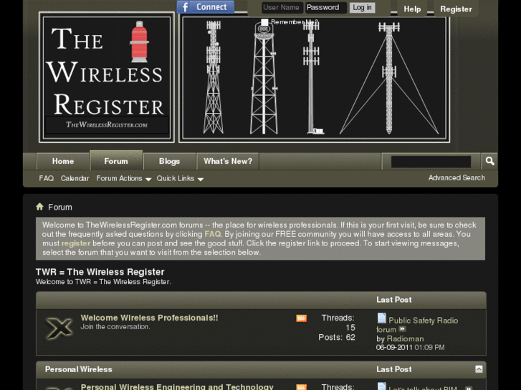Expand the Forum Actions dropdown
The image size is (521, 390).
pos(123,179)
